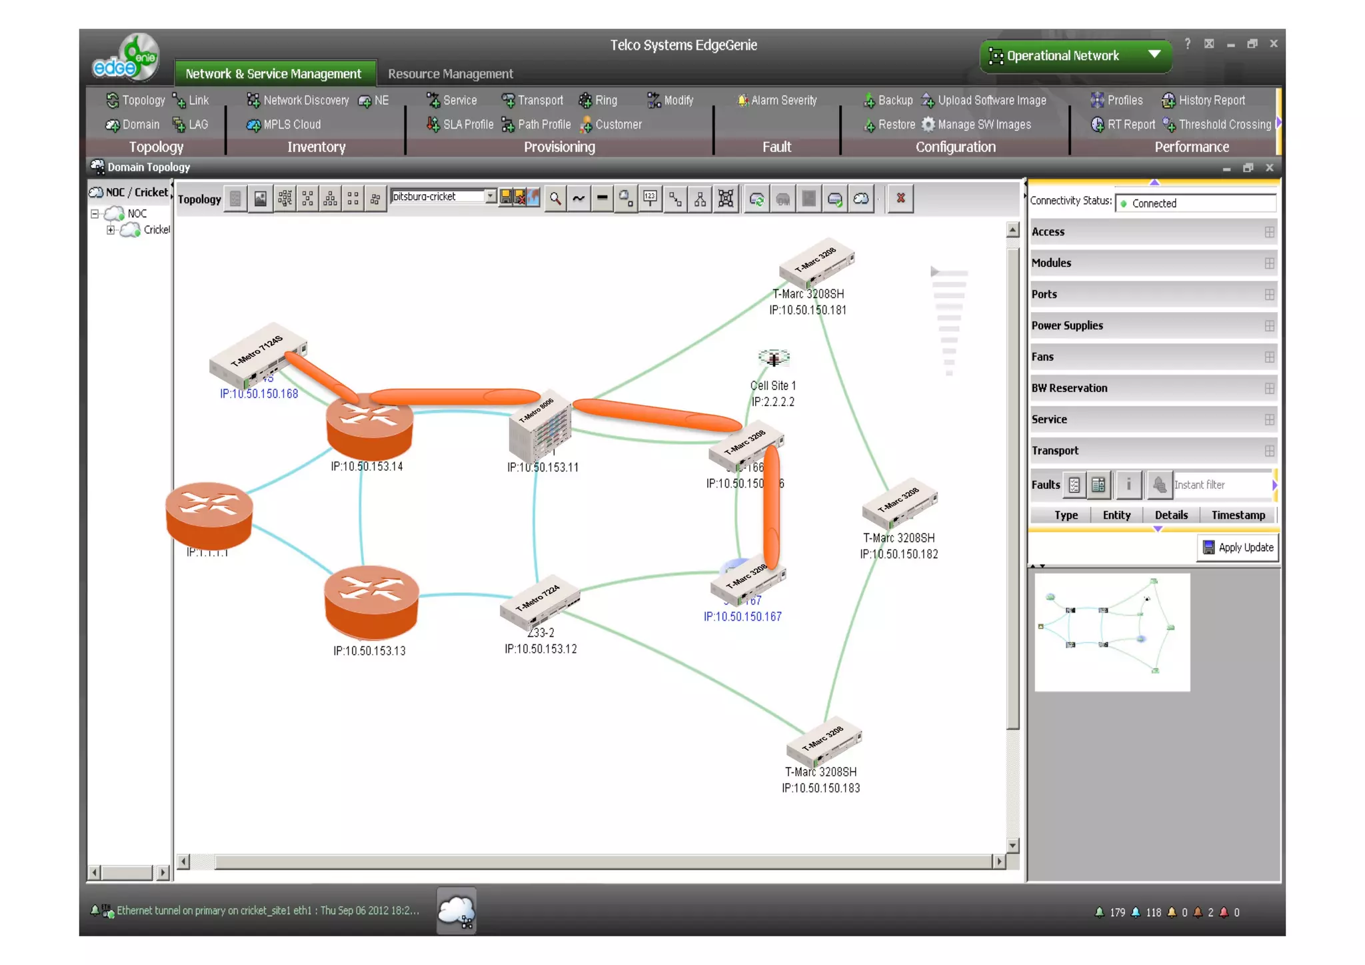Viewport: 1365px width, 965px height.
Task: Click the background image icon in topology toolbar
Action: click(261, 199)
